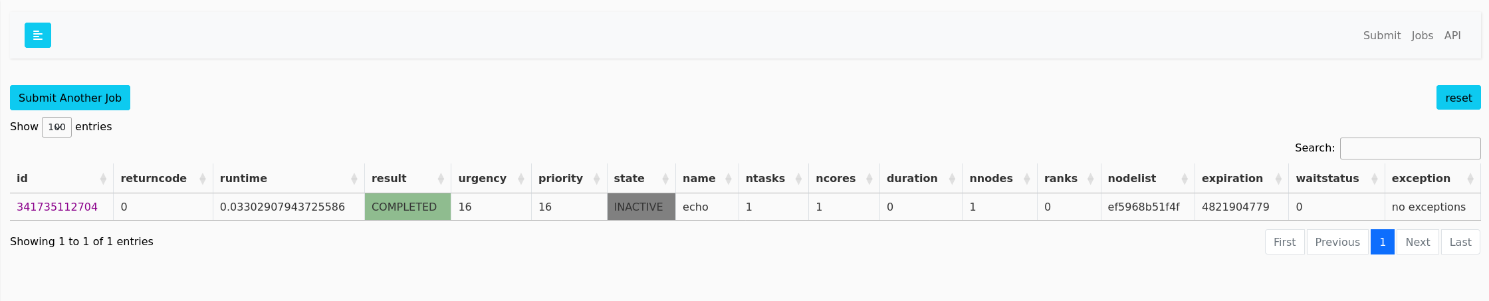
Task: Open the Show entries count dropdown
Action: tap(57, 127)
